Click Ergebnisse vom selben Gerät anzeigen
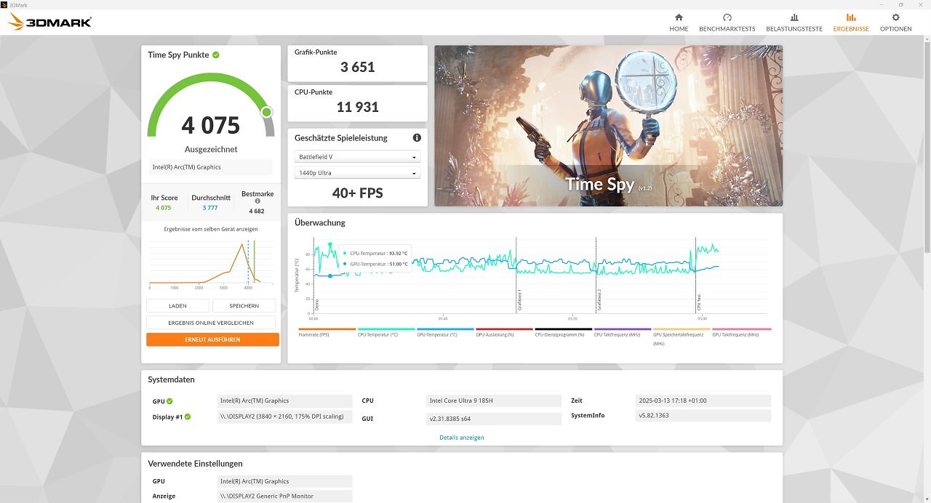 pos(211,229)
